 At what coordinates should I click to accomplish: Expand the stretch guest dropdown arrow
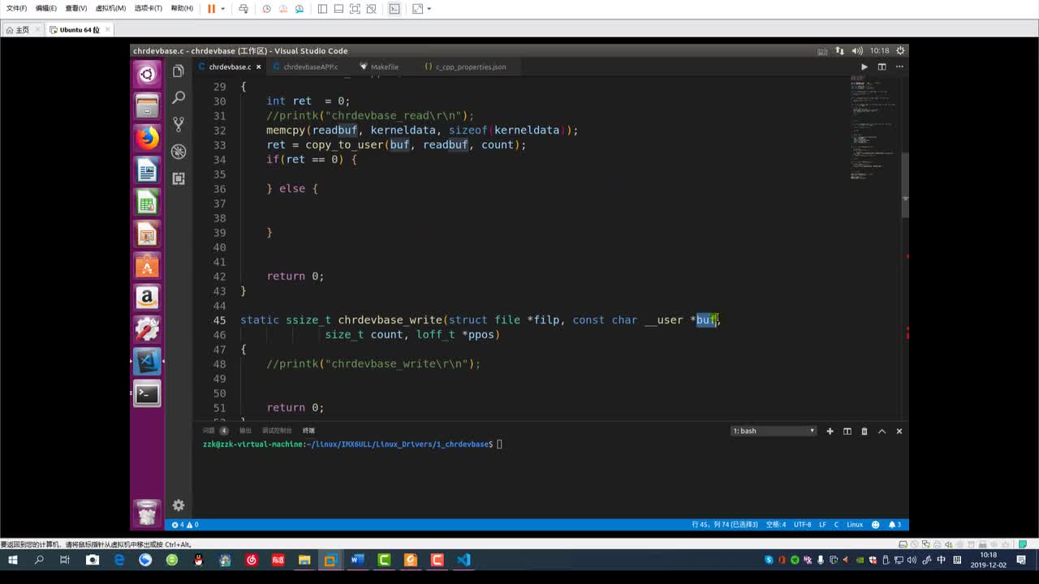429,9
